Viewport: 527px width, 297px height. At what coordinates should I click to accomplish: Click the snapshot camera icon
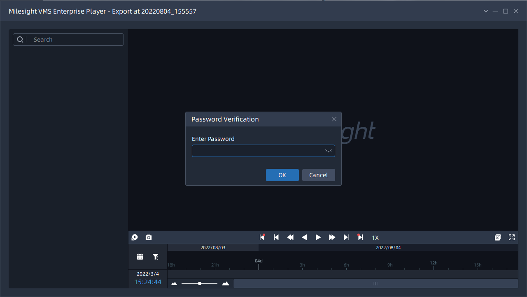coord(149,237)
